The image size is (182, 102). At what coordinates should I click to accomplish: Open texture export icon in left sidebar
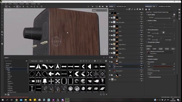(2, 32)
